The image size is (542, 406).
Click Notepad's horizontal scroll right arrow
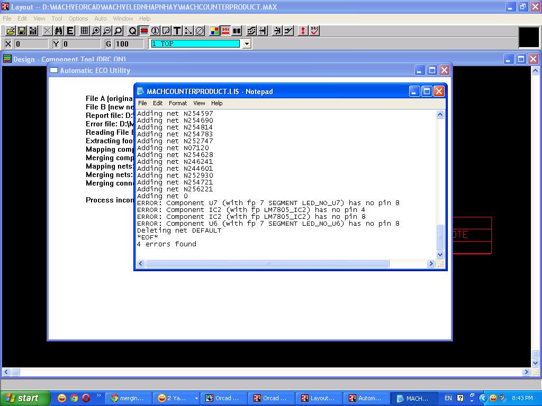(431, 263)
